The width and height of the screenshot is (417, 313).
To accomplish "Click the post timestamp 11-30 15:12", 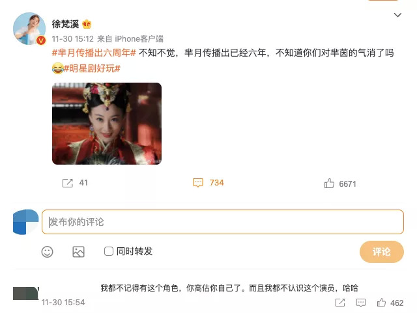I will tap(72, 39).
